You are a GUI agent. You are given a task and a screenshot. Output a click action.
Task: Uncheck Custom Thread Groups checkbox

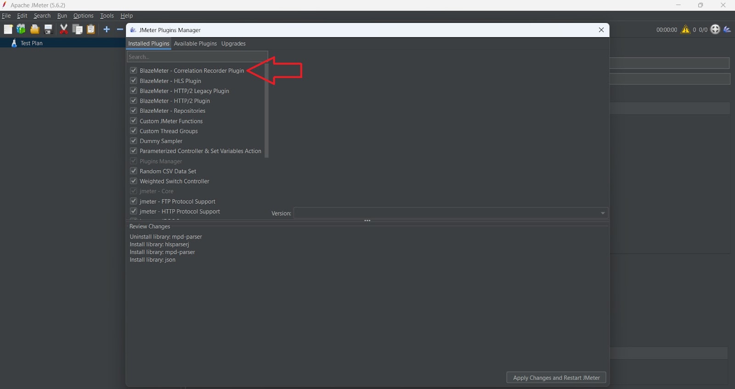(x=134, y=131)
